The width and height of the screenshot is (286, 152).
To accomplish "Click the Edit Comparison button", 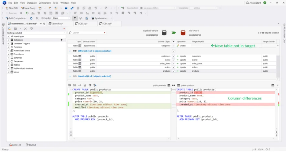I will (16, 18).
